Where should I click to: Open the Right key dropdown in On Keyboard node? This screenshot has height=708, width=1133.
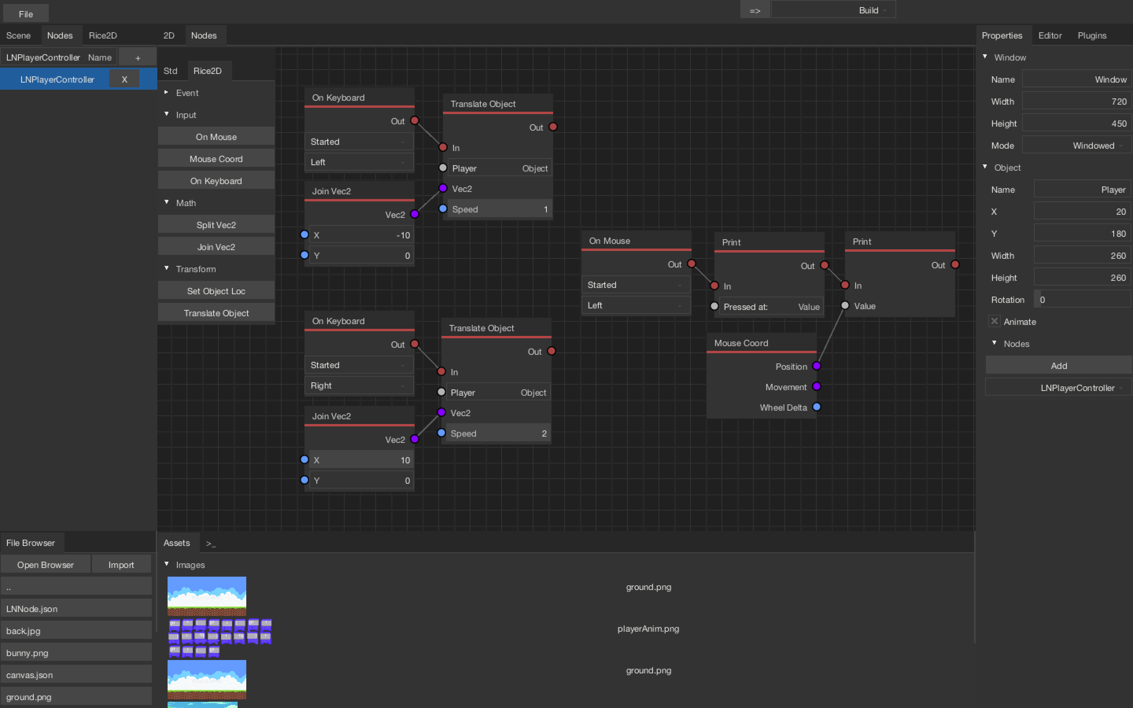coord(359,385)
